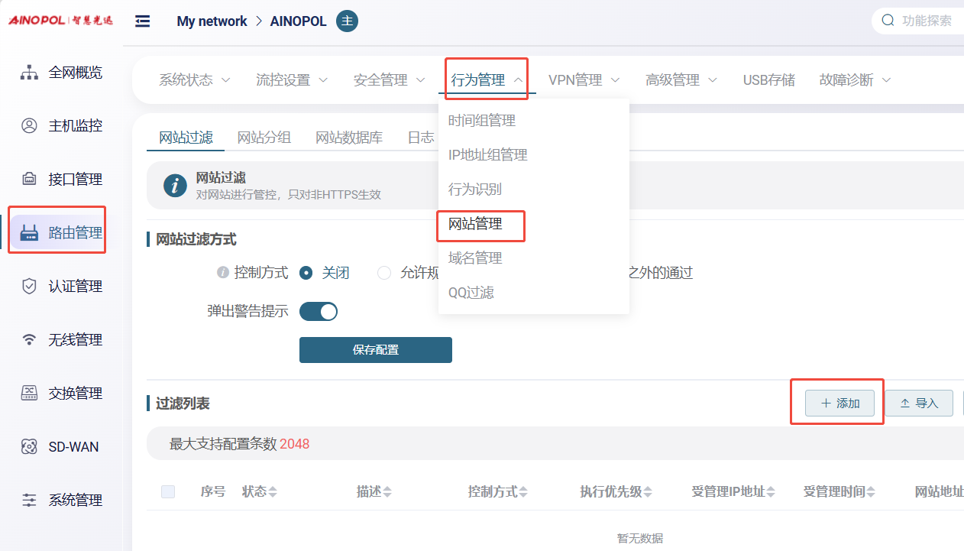Screen dimensions: 964x551
Task: Choose 网站管理 from the dropdown list
Action: point(475,224)
